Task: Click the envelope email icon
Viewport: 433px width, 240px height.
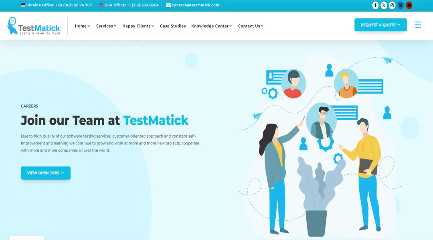Action: point(168,5)
